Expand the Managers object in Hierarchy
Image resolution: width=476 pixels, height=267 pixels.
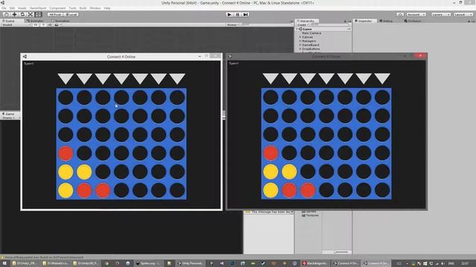click(x=300, y=41)
